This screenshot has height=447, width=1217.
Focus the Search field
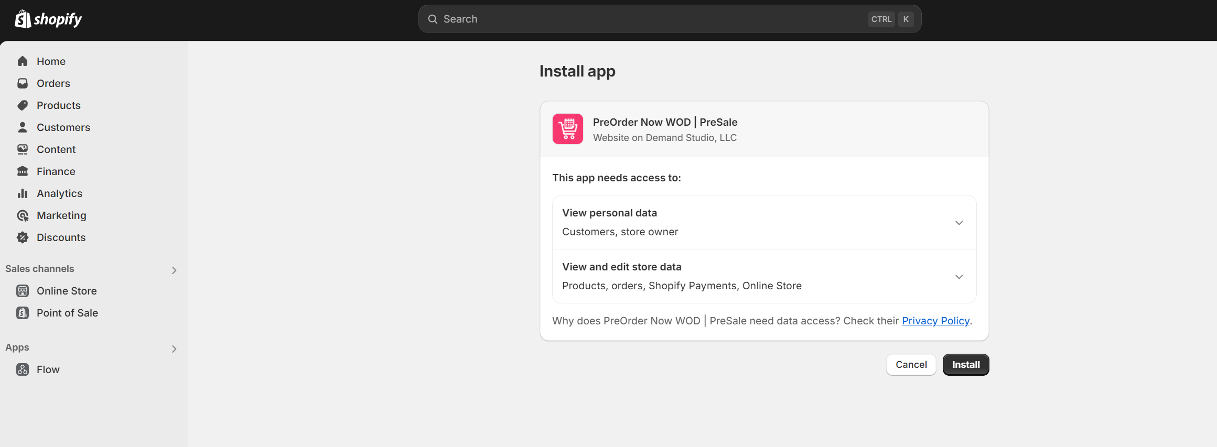click(x=650, y=19)
